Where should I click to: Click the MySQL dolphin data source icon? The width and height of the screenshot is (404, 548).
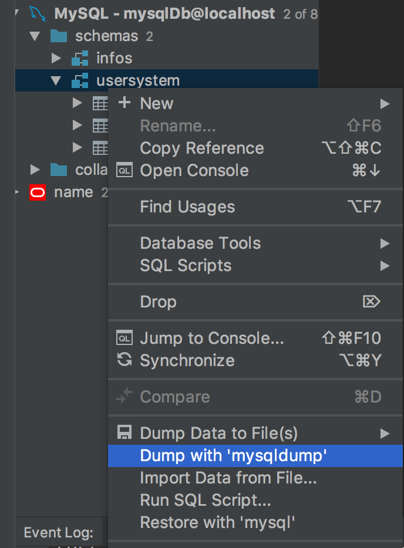click(38, 14)
